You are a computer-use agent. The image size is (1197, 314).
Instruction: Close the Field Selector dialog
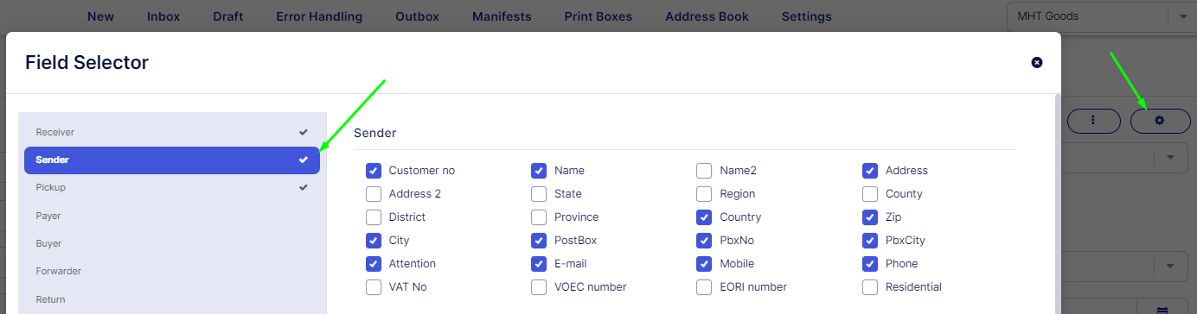[1037, 62]
